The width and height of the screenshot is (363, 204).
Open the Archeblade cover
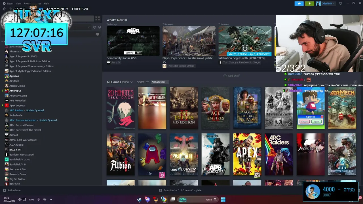(x=311, y=154)
